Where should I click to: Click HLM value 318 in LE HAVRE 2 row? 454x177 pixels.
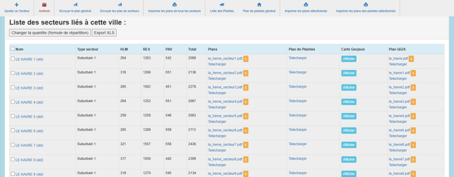click(123, 72)
